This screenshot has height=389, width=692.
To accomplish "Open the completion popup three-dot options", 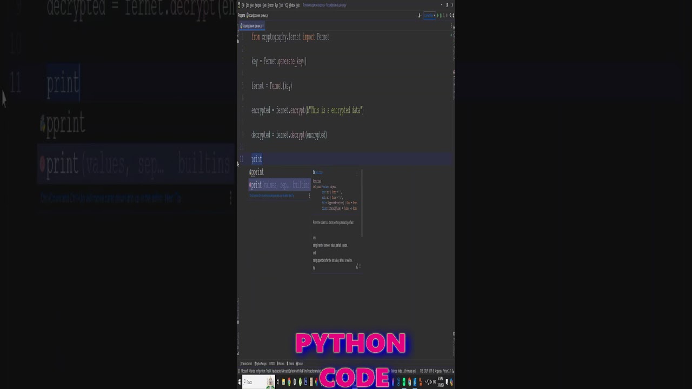I will [309, 195].
